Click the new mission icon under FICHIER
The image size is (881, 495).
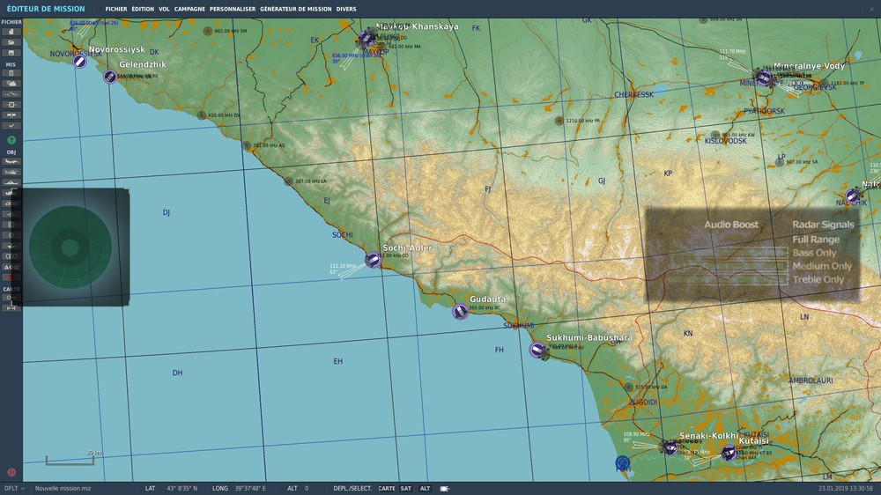coord(11,32)
